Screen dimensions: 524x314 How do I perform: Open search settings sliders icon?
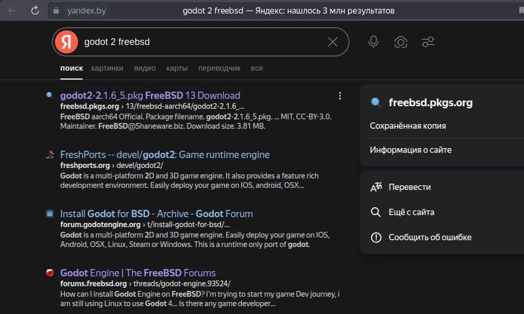(428, 42)
